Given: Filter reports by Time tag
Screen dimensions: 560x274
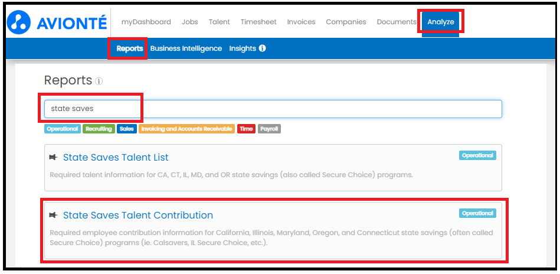Looking at the screenshot, I should (246, 129).
